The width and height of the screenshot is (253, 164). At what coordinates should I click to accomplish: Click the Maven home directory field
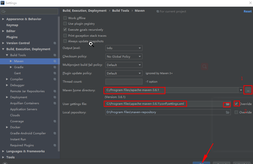point(172,90)
